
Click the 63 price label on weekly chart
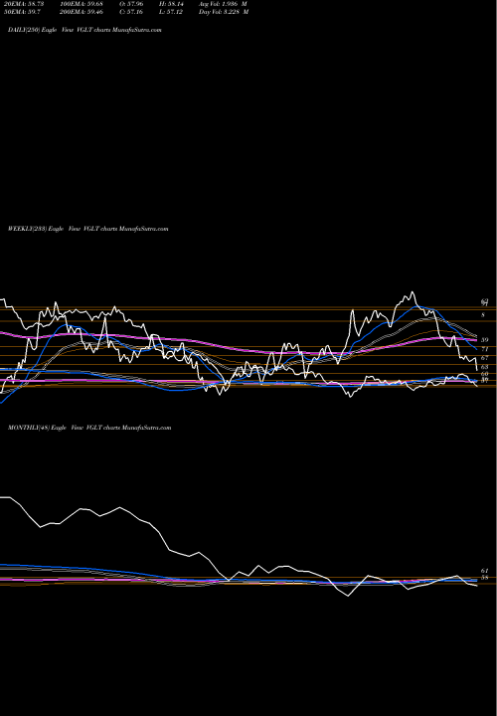[x=485, y=367]
